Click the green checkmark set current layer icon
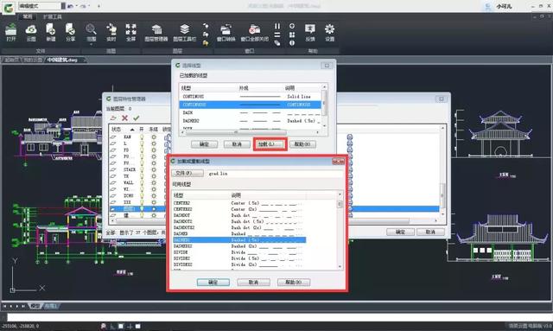Screen dimensions: 553x331 pyautogui.click(x=137, y=118)
